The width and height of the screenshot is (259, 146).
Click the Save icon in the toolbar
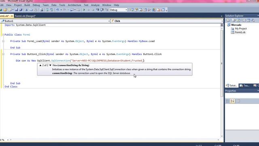16,10
